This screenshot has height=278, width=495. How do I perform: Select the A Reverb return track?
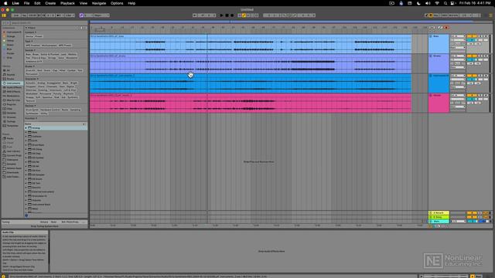pos(439,213)
